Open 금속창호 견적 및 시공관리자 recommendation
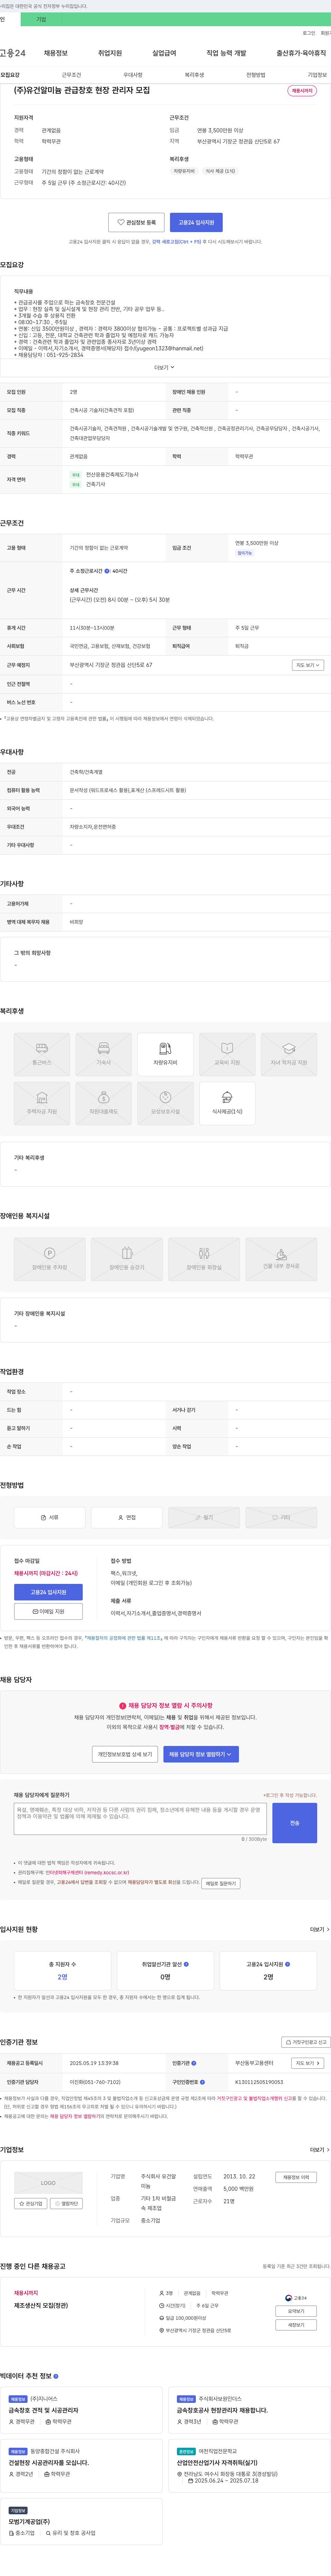331x2576 pixels. point(44,2410)
